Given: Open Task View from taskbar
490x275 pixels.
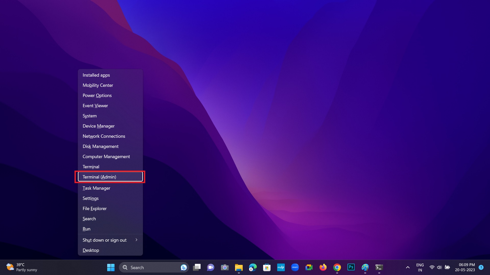Looking at the screenshot, I should [197, 267].
